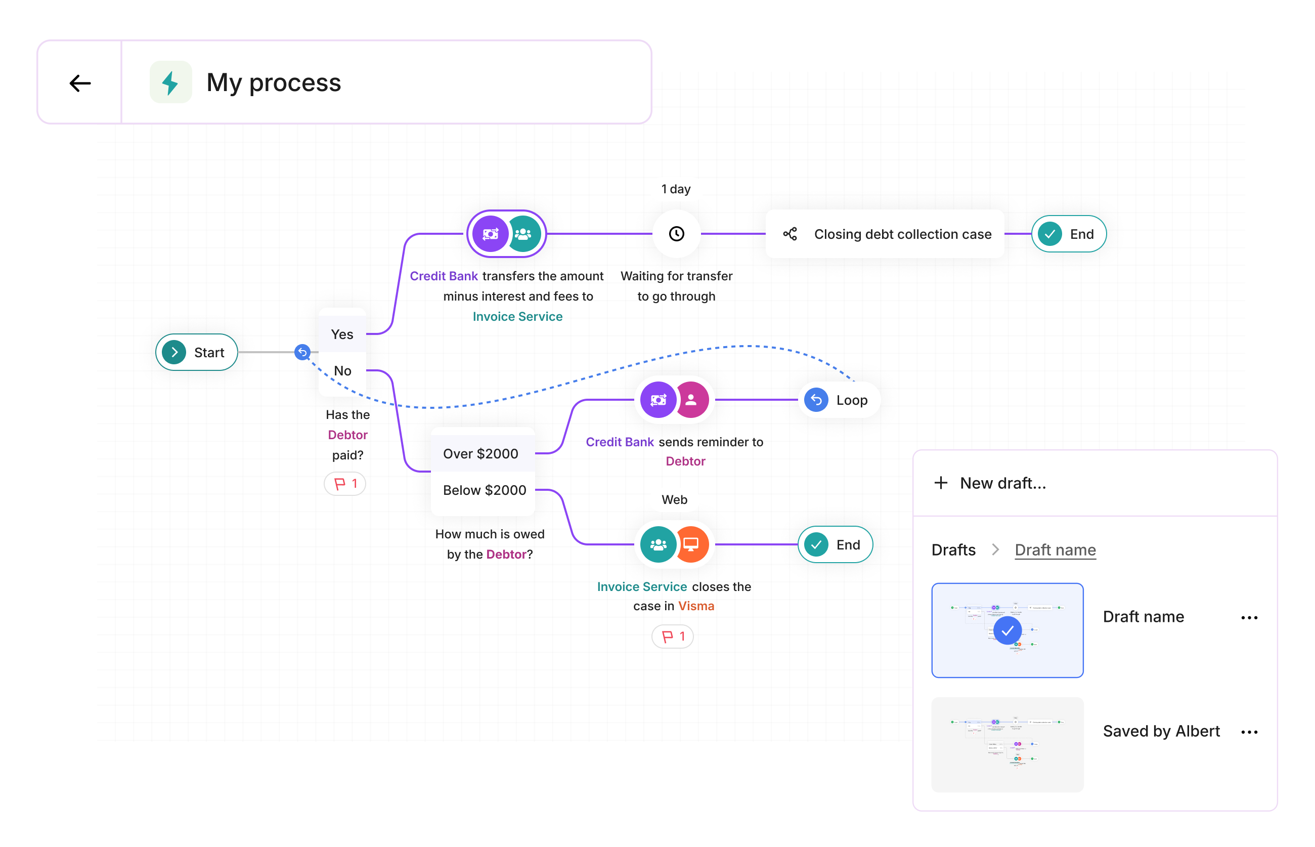Select the Over $2000 option
This screenshot has width=1315, height=847.
(480, 453)
